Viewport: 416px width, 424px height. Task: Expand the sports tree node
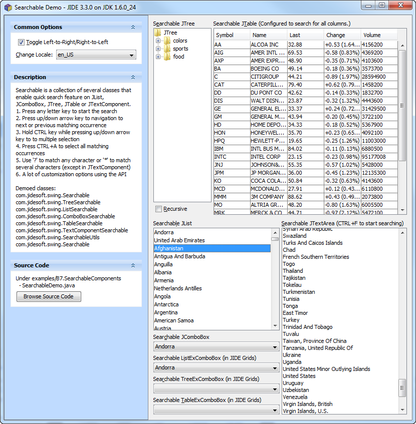pyautogui.click(x=158, y=49)
